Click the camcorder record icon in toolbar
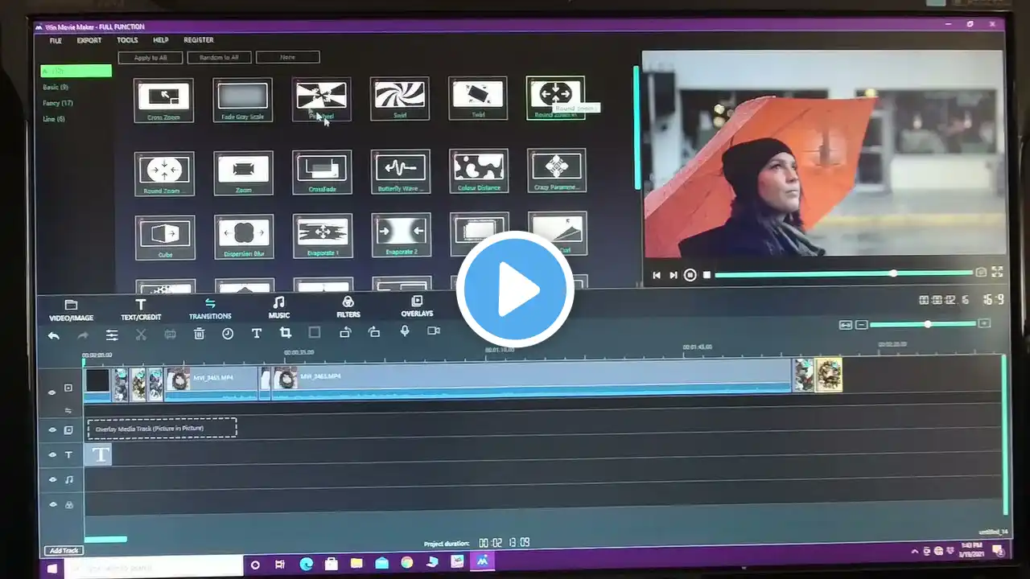Screen dimensions: 1030x579 [434, 331]
